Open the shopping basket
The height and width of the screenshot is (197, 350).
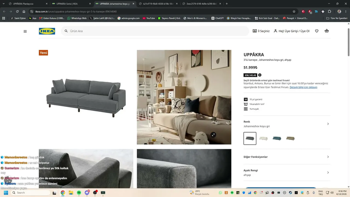click(x=326, y=31)
